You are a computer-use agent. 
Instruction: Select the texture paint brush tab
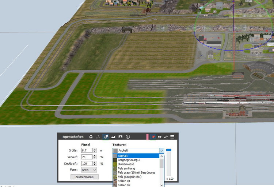point(106,137)
